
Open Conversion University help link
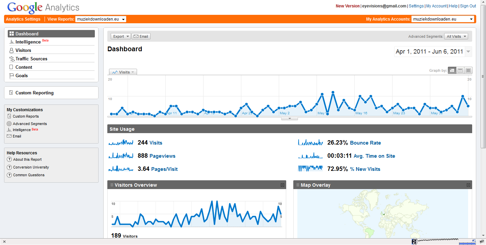(31, 167)
